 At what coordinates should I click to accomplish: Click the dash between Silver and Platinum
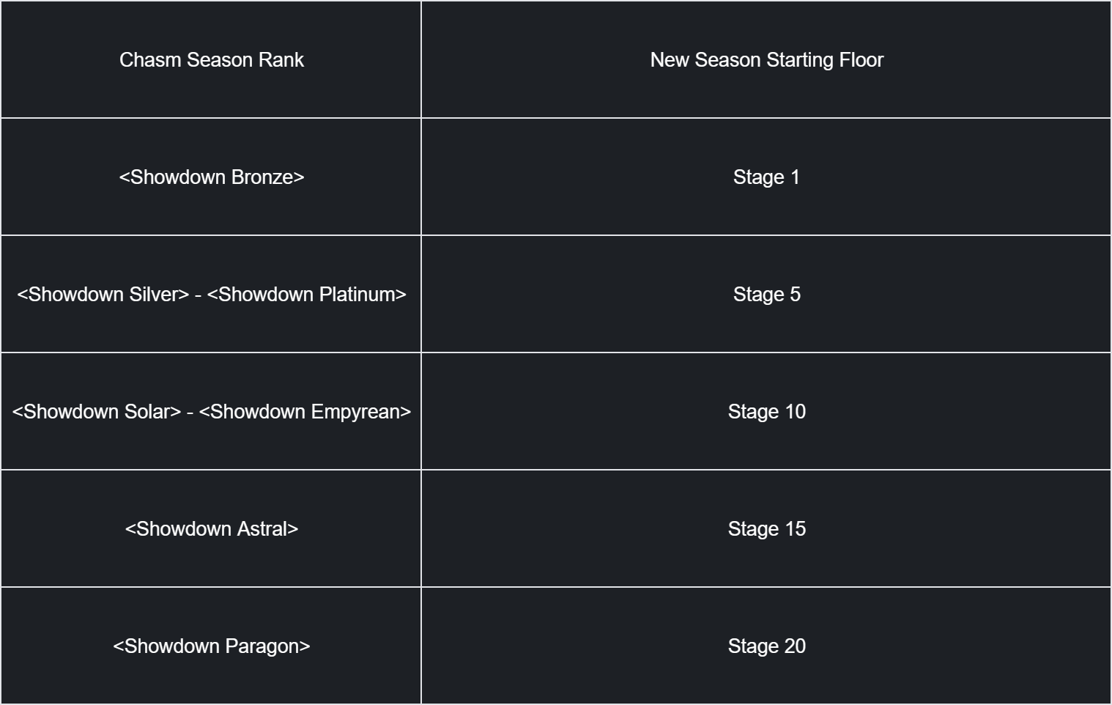point(199,295)
